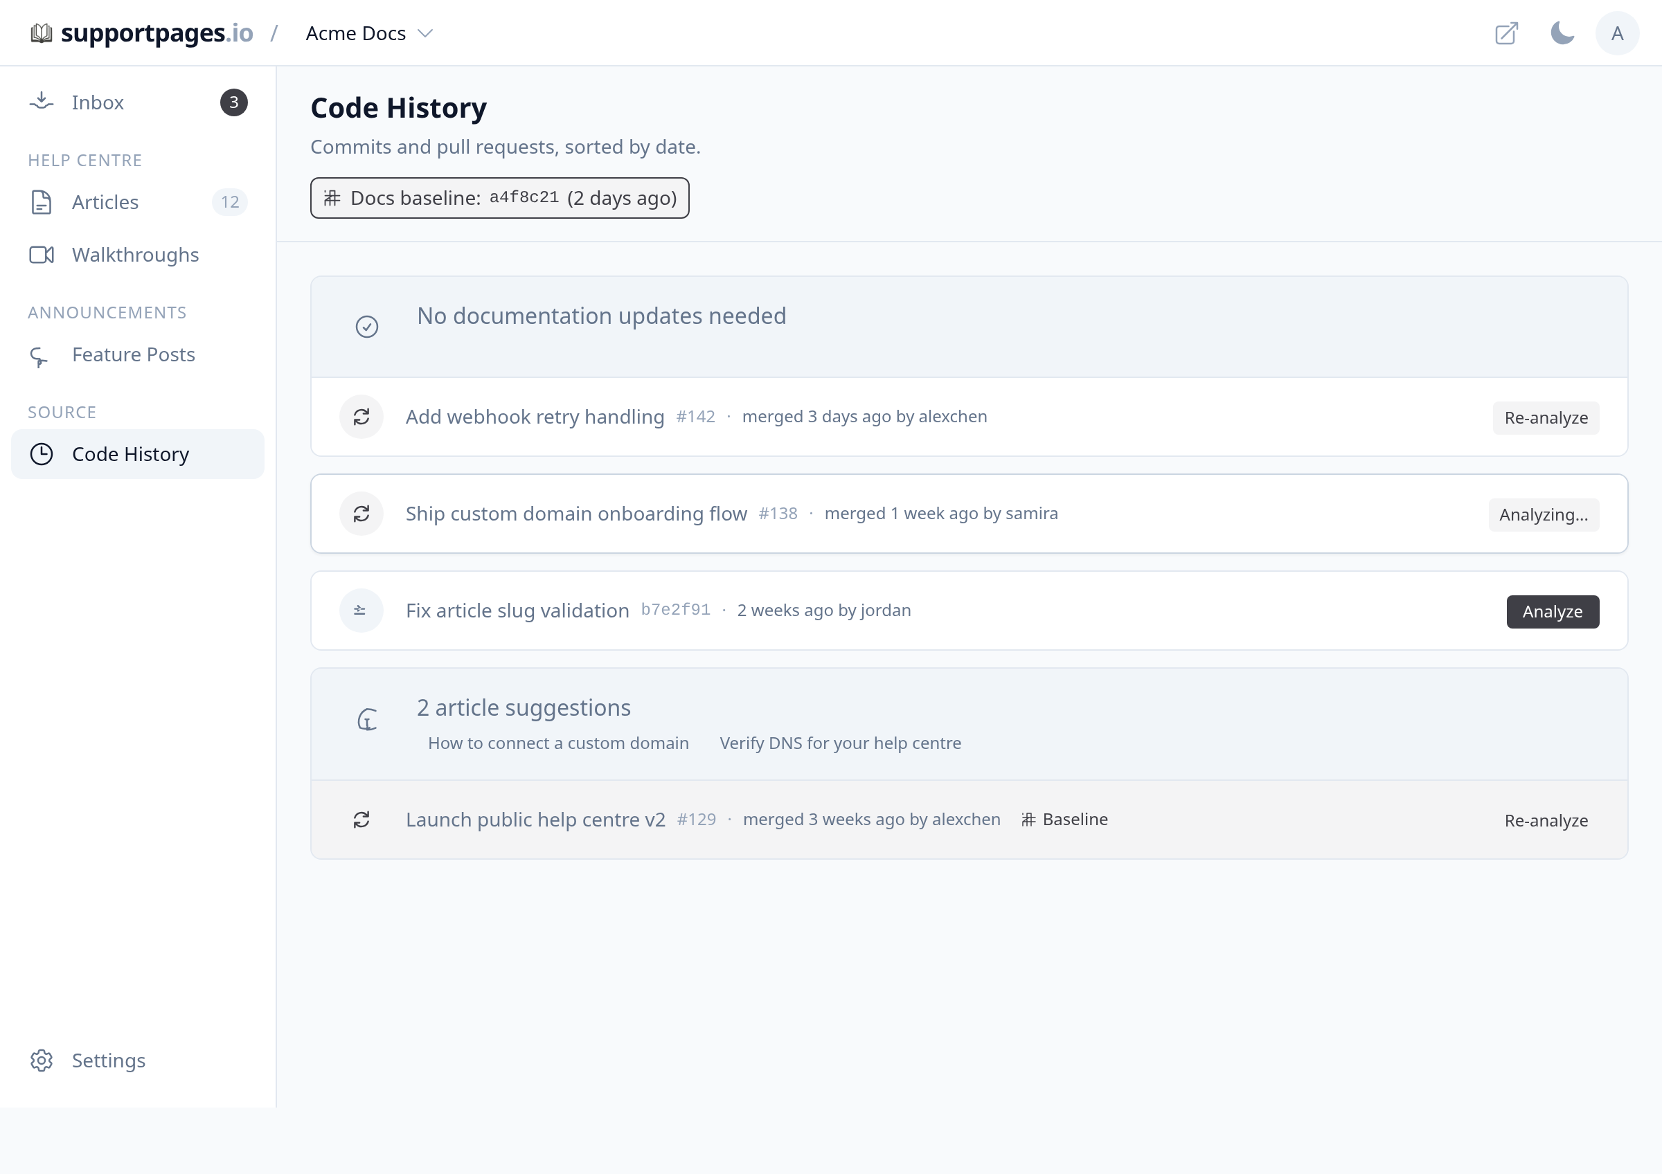Open Walkthroughs section
Viewport: 1662px width, 1174px height.
coord(138,255)
